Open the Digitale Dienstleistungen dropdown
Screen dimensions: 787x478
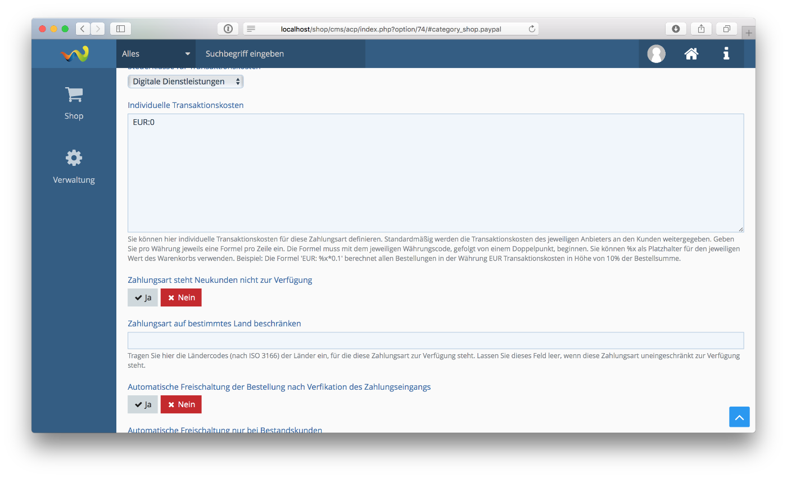[x=186, y=82]
